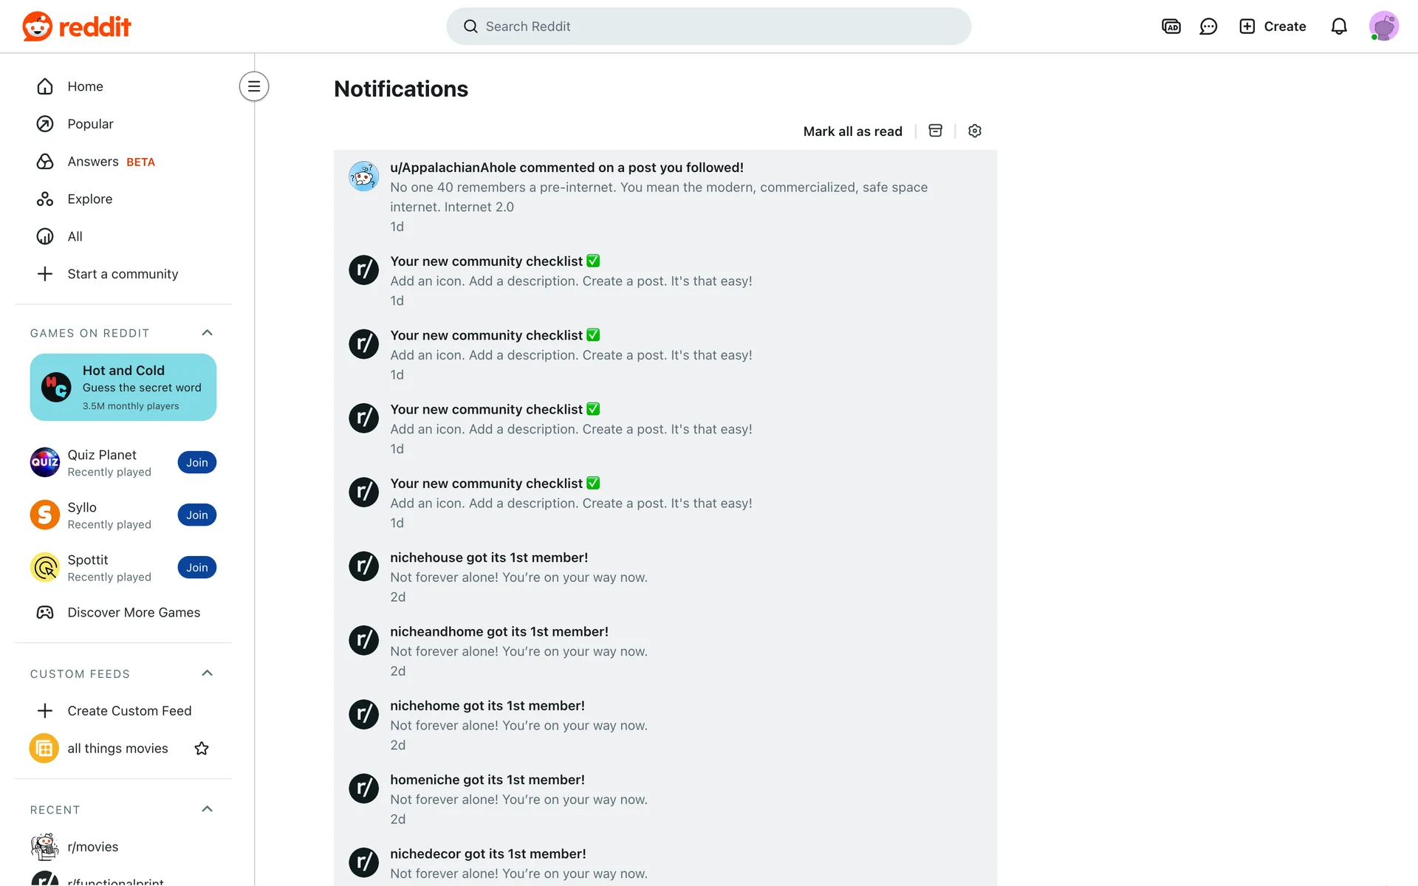
Task: Click Mark all as read
Action: [x=852, y=131]
